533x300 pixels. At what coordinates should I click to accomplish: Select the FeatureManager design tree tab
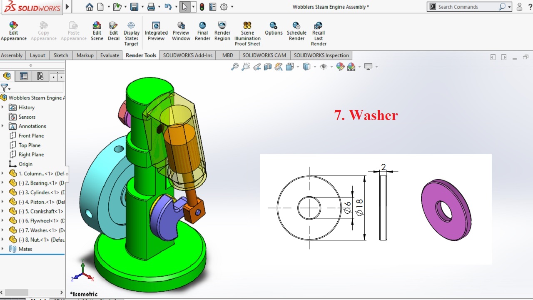[x=7, y=76]
